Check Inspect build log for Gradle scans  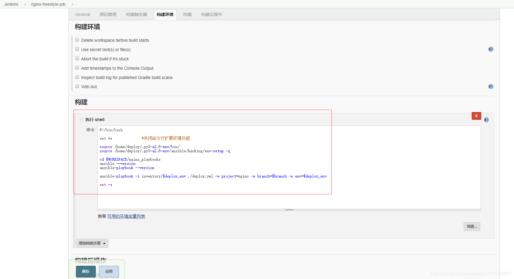77,77
